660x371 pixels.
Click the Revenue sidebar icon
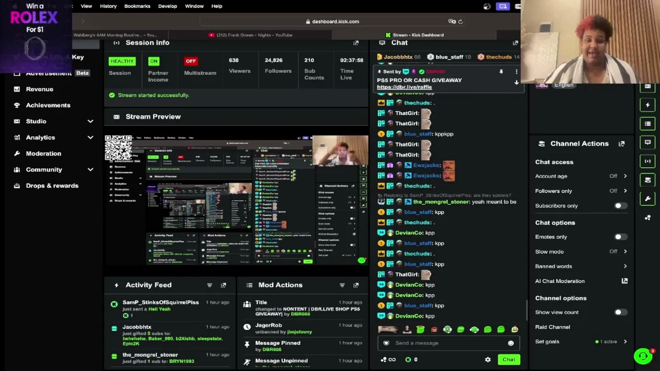tap(17, 89)
